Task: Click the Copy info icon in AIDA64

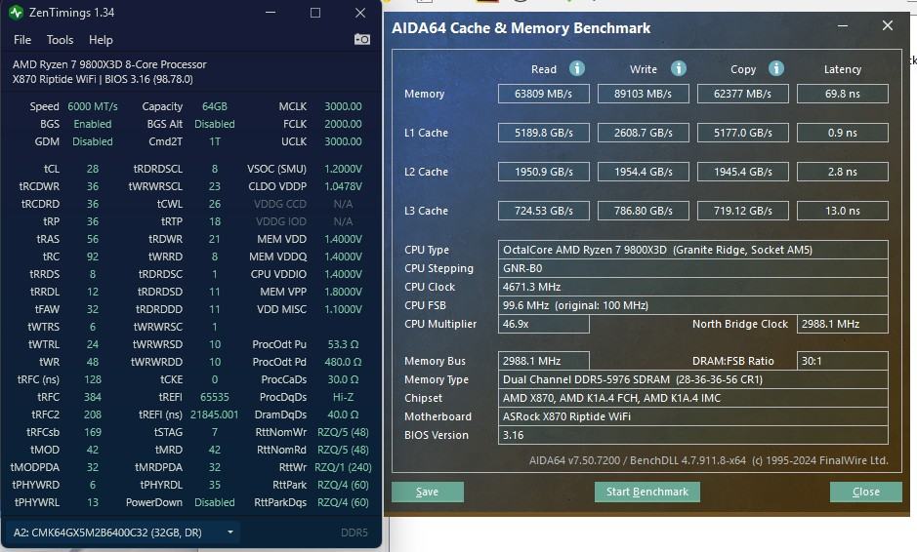Action: click(x=776, y=68)
